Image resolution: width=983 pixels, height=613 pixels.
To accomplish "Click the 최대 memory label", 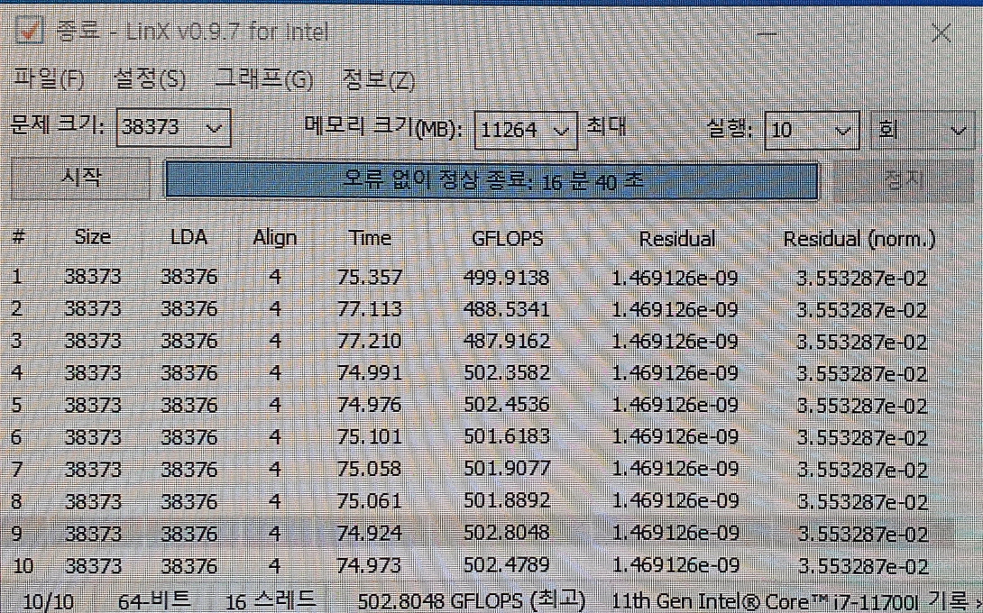I will (x=605, y=127).
